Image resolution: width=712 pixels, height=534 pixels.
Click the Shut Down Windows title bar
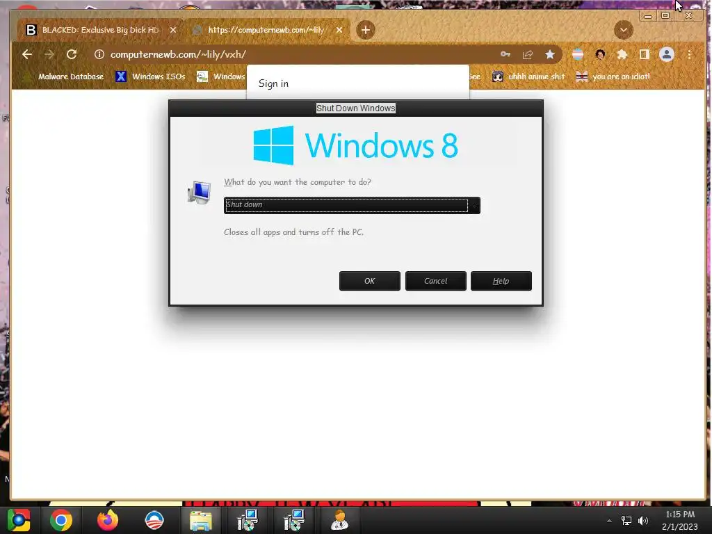355,108
